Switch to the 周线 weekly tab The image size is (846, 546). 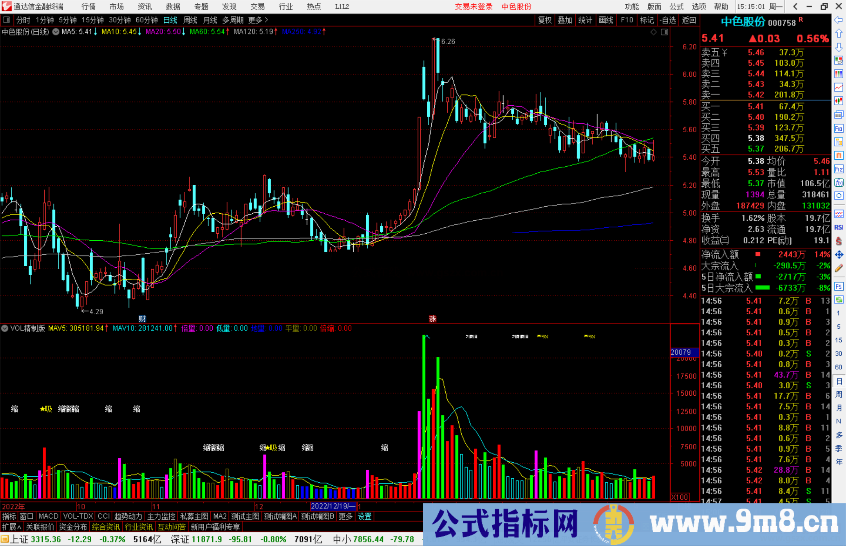click(x=190, y=20)
